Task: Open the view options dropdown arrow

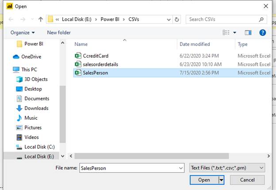Action: [x=234, y=33]
